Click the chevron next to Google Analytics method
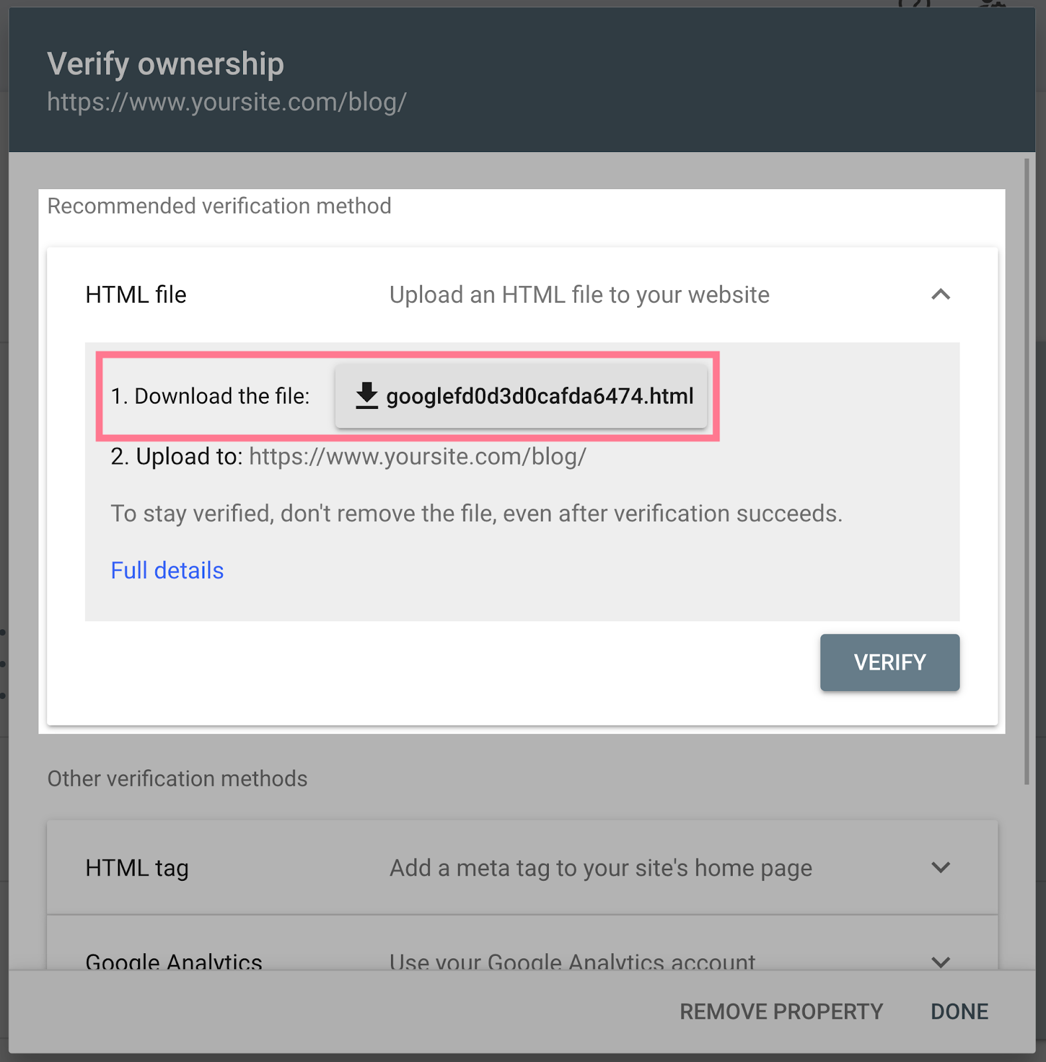 point(940,962)
